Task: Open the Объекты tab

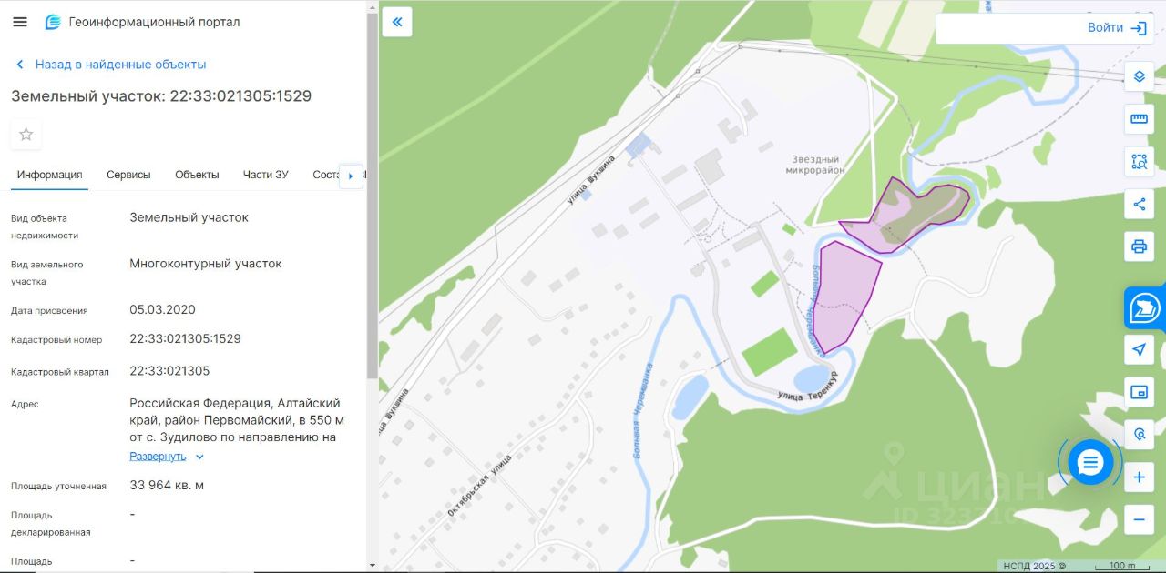Action: pyautogui.click(x=197, y=175)
